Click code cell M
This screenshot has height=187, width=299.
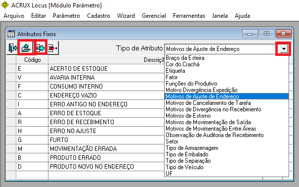(x=32, y=148)
